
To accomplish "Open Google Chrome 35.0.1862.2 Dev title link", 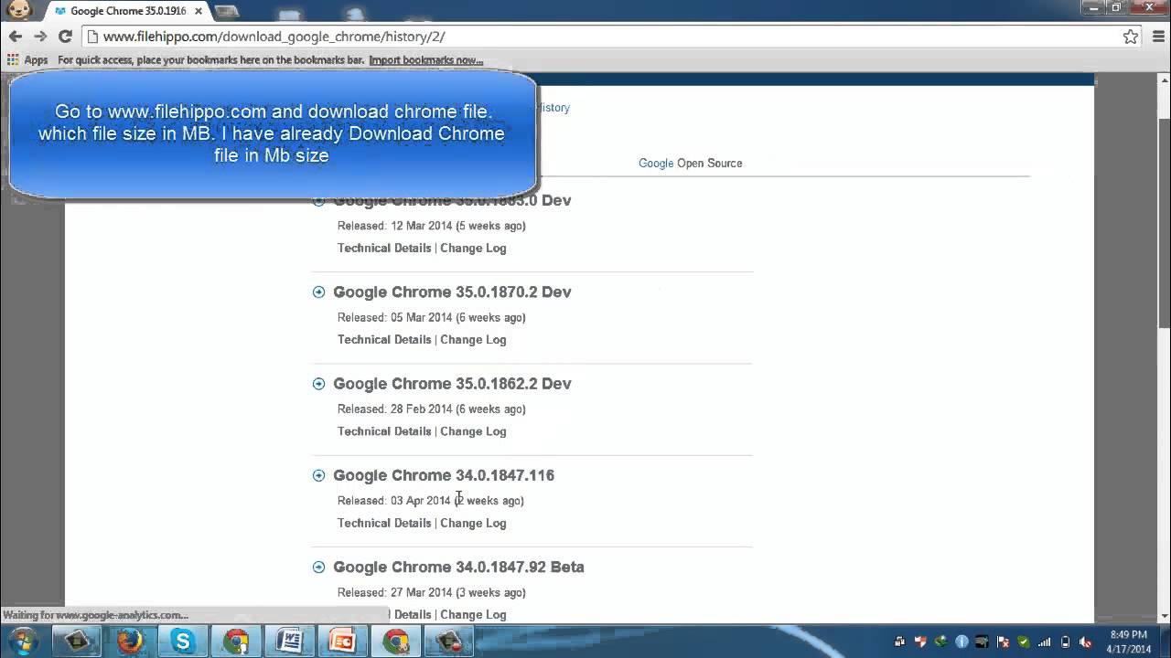I will click(452, 384).
